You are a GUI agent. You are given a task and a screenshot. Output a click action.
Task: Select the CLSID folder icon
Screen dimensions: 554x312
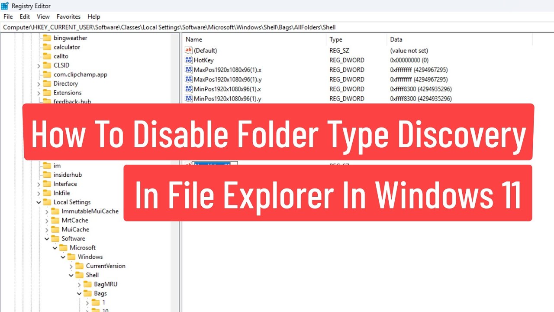click(47, 65)
